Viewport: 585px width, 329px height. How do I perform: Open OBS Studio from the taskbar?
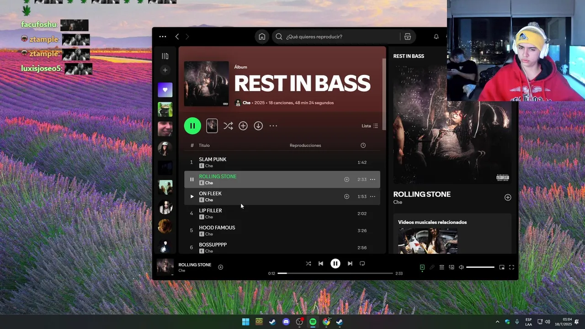(x=299, y=322)
